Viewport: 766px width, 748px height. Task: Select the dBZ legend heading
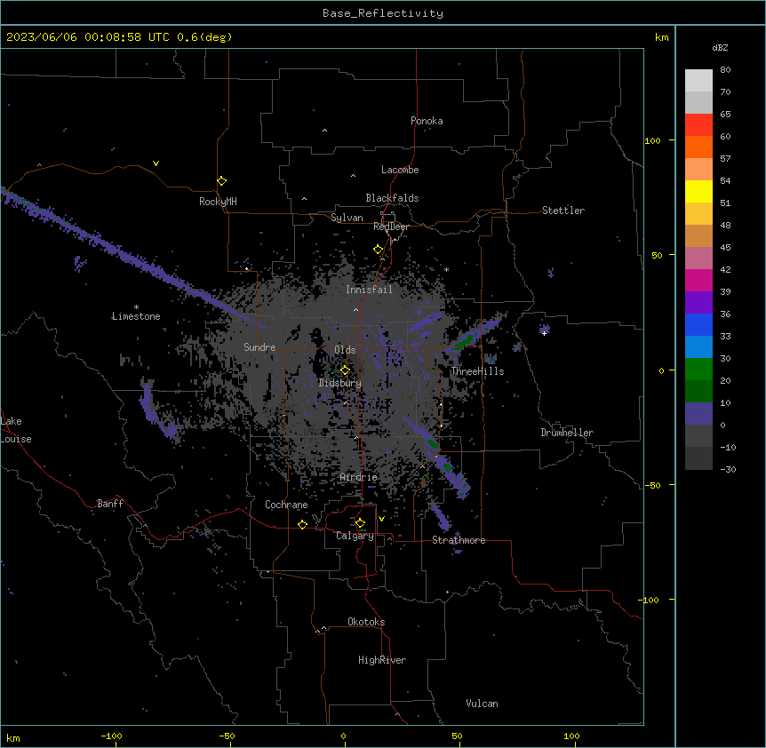pyautogui.click(x=720, y=47)
